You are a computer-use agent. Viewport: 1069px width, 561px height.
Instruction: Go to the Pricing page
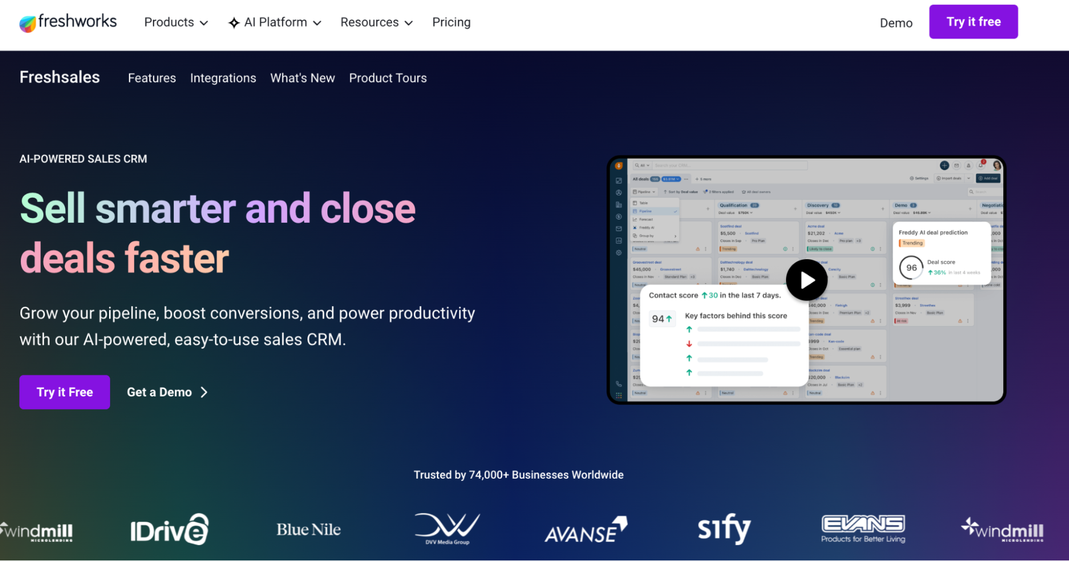451,22
